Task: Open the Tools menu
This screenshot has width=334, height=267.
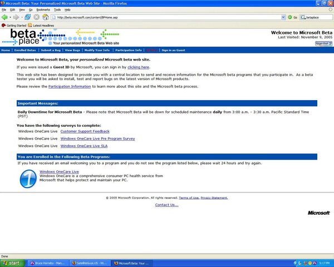Action: (x=57, y=10)
